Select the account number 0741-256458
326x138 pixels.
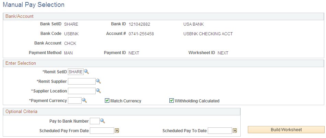click(x=141, y=34)
